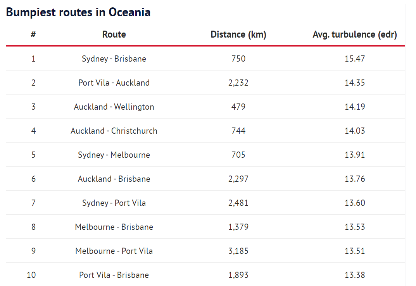Click the Distance (km) column header
The image size is (416, 286).
(x=238, y=34)
